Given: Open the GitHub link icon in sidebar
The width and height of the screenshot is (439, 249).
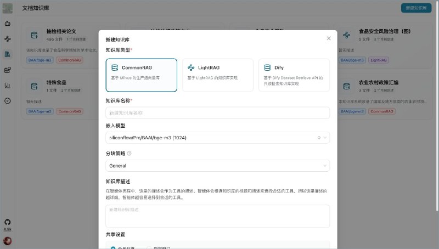Looking at the screenshot, I should point(8,222).
